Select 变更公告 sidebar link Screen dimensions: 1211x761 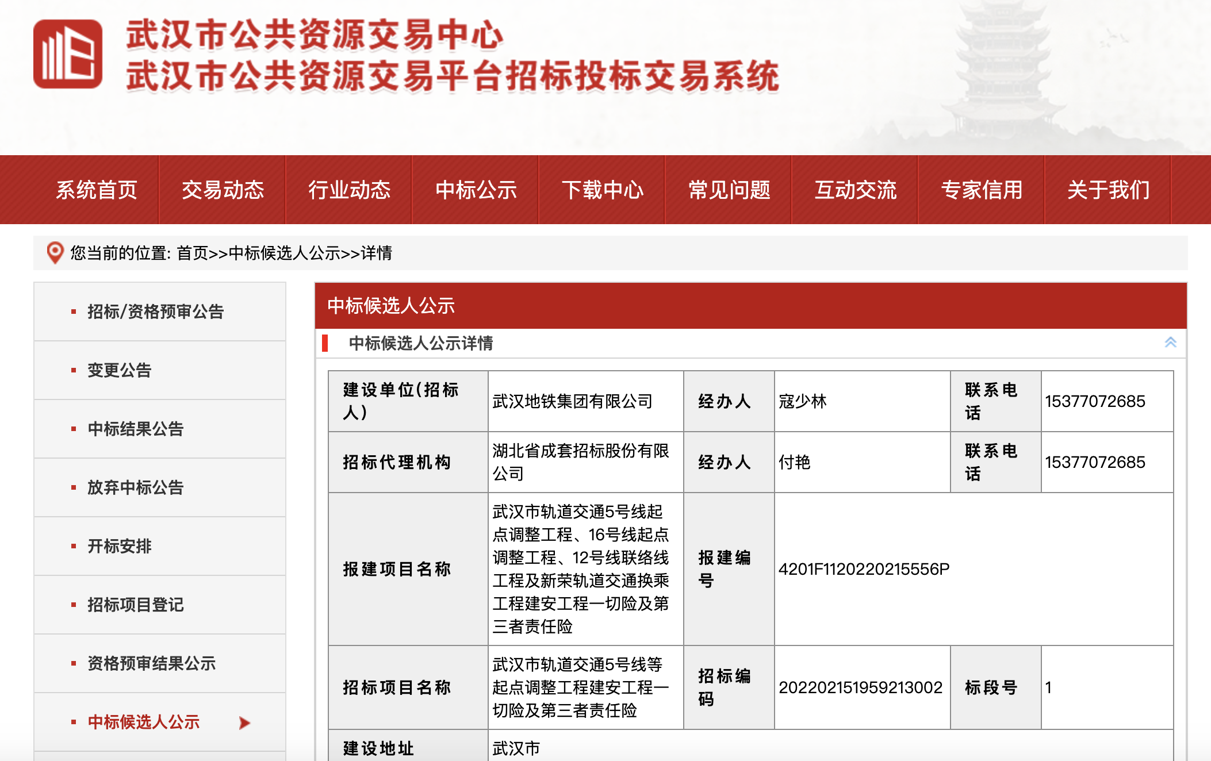(x=119, y=370)
